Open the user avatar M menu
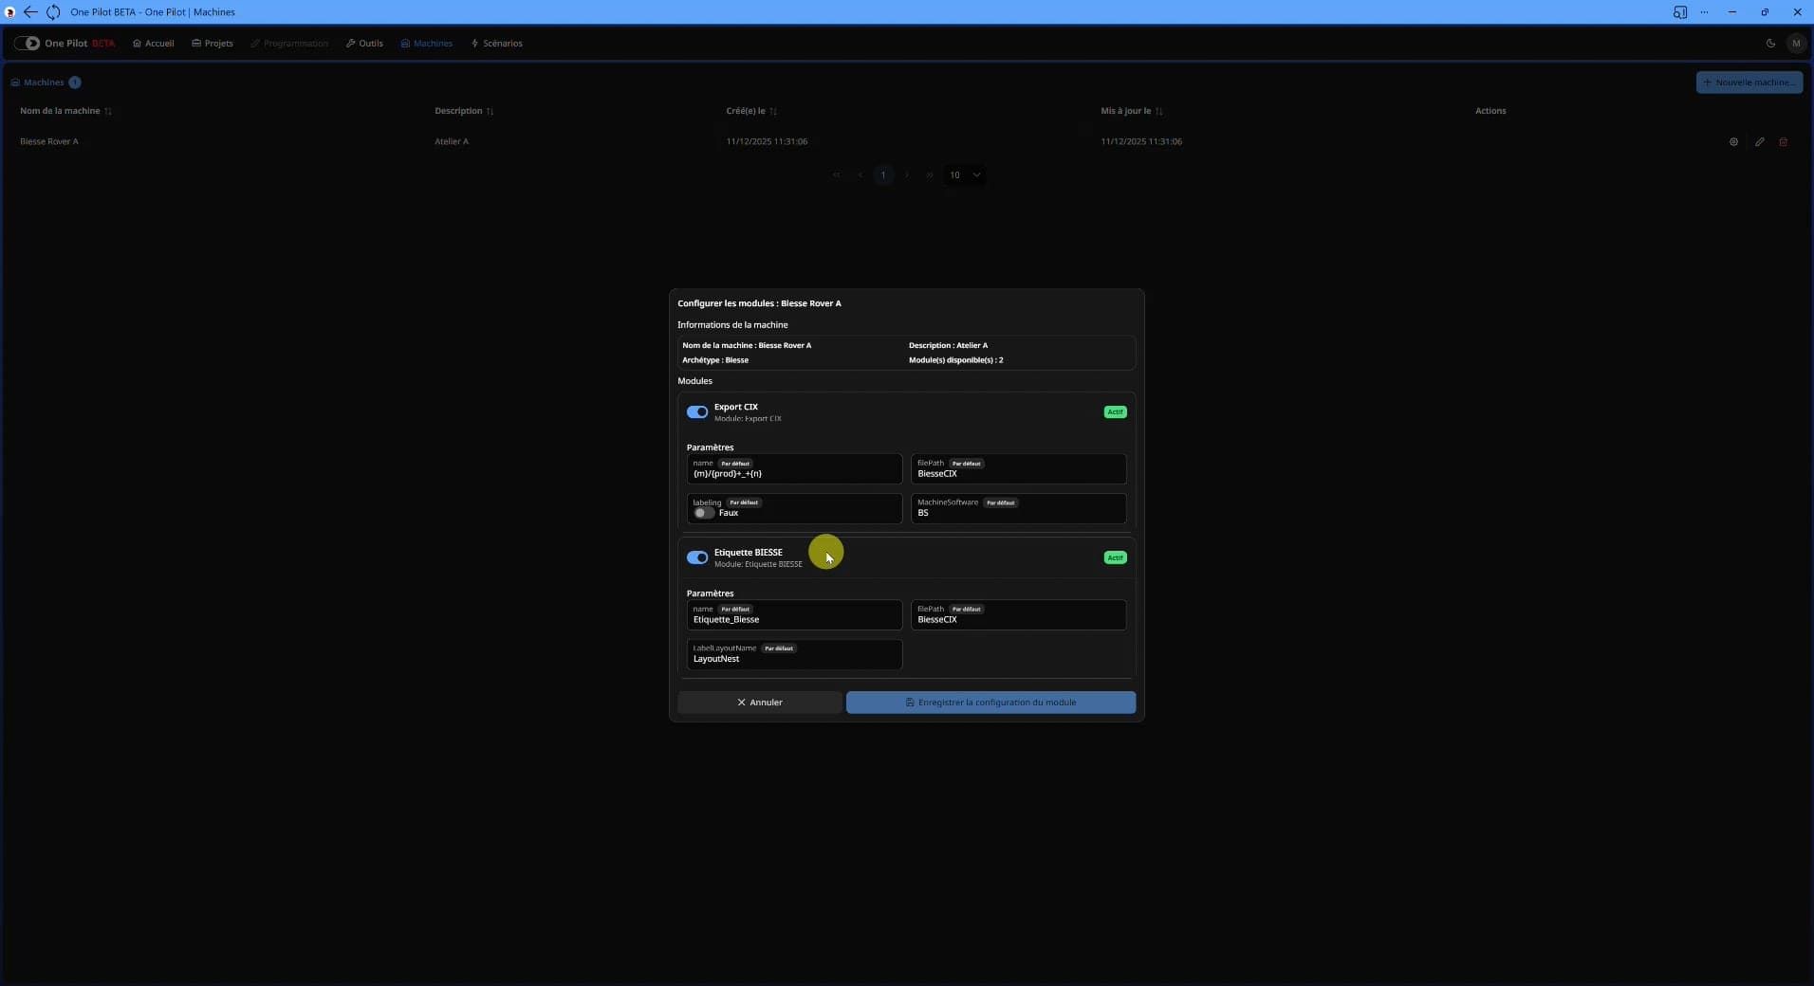The width and height of the screenshot is (1814, 986). coord(1795,43)
